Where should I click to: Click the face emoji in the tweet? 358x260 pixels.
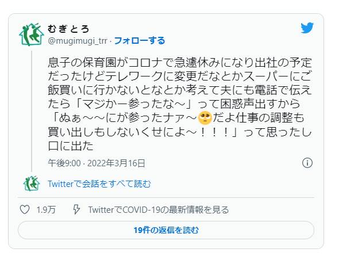pyautogui.click(x=205, y=118)
